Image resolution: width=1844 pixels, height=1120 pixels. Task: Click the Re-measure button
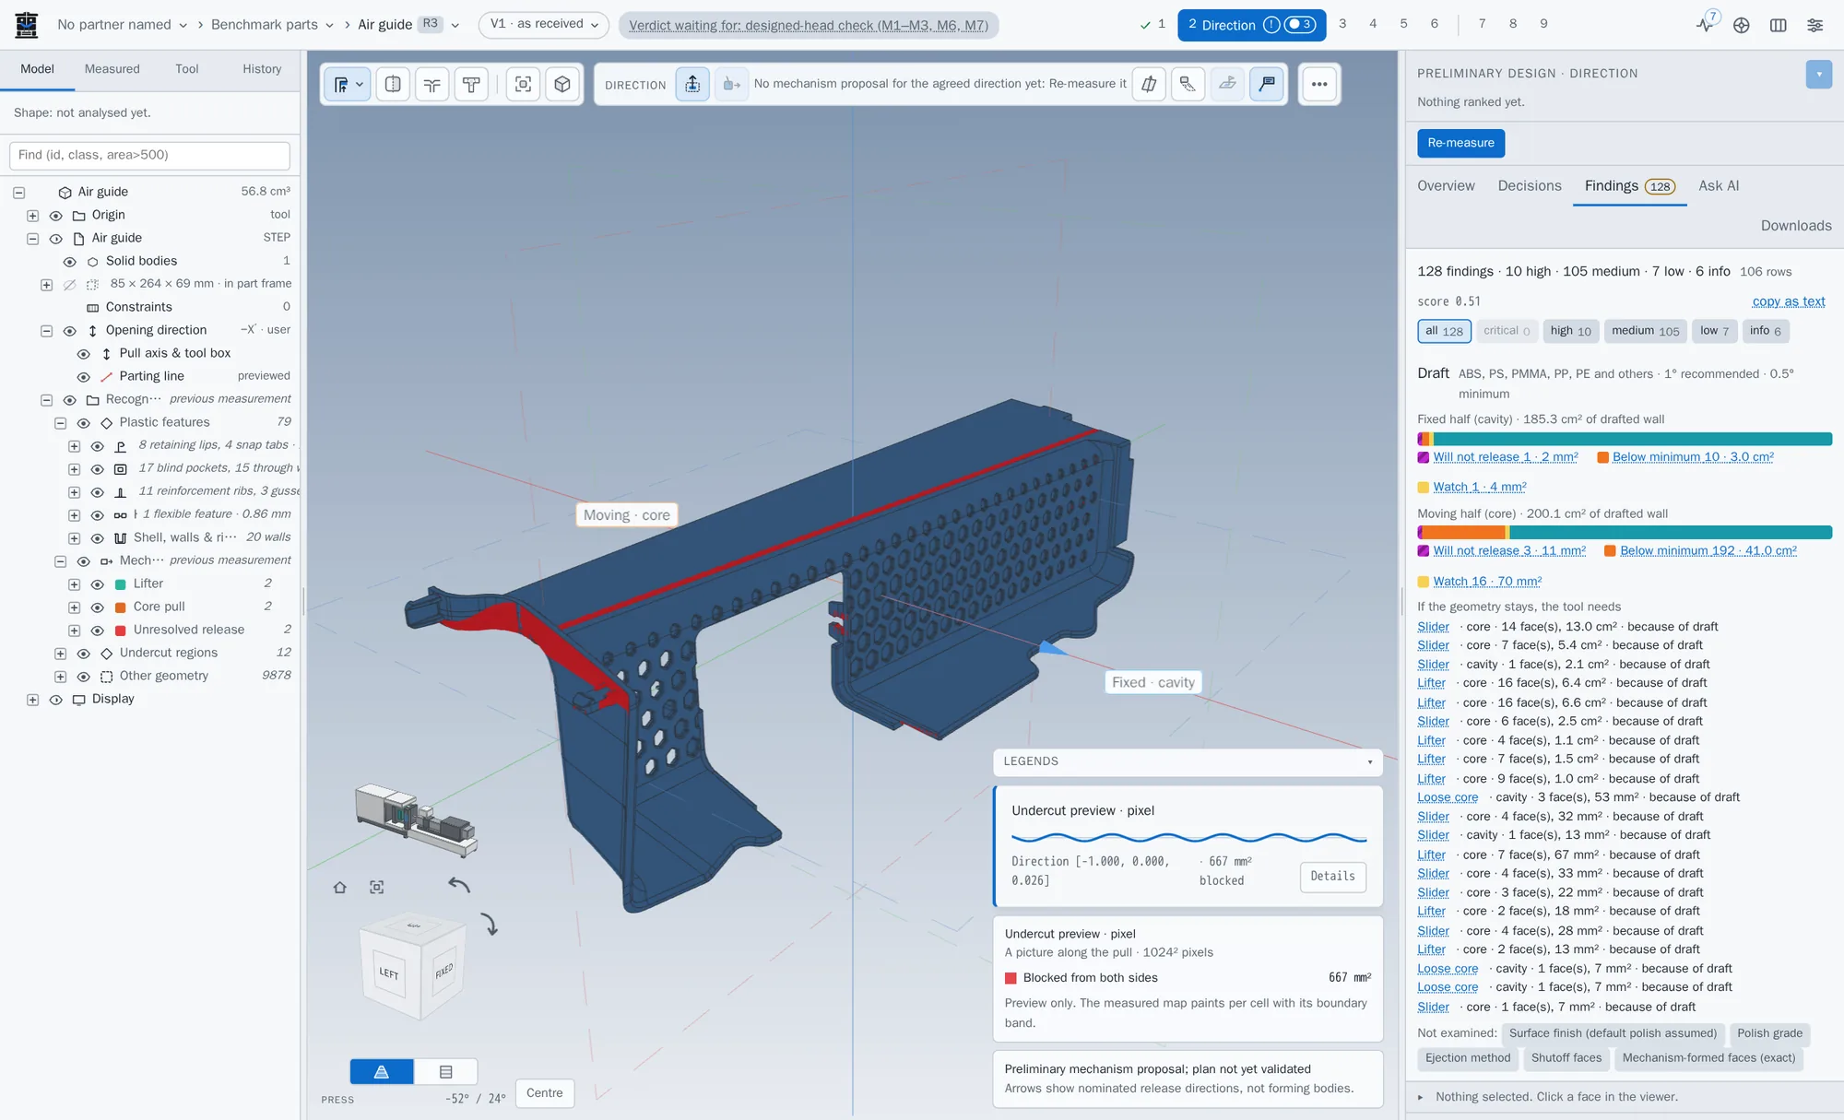point(1460,143)
